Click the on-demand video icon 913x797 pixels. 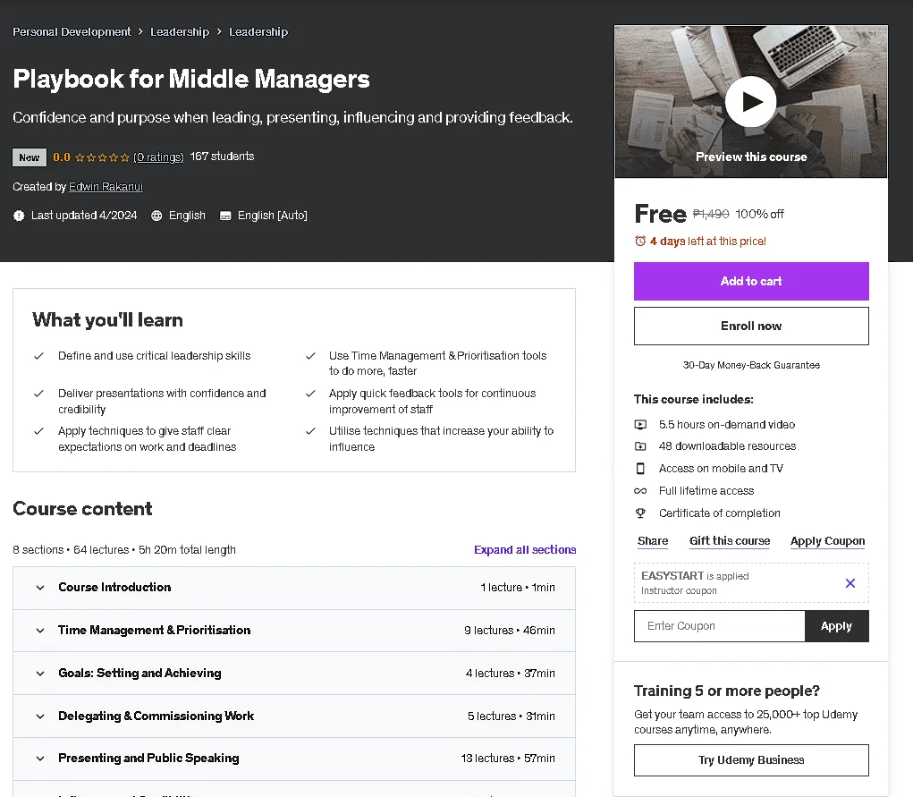640,425
